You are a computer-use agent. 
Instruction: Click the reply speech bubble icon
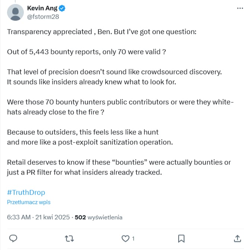click(x=13, y=238)
